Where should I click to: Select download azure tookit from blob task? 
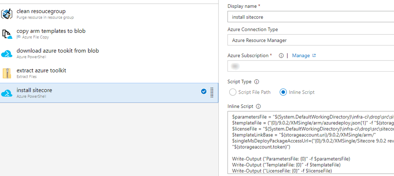point(109,53)
